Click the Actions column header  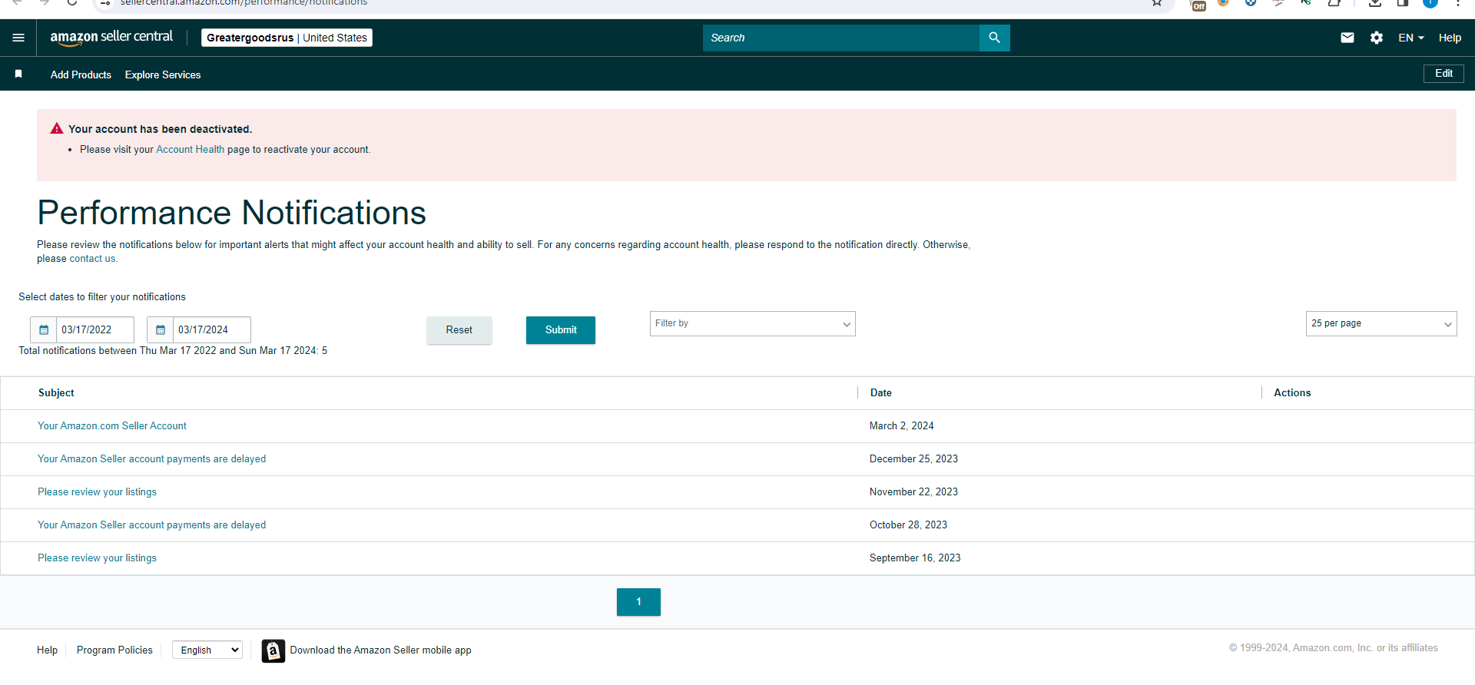[x=1292, y=392]
